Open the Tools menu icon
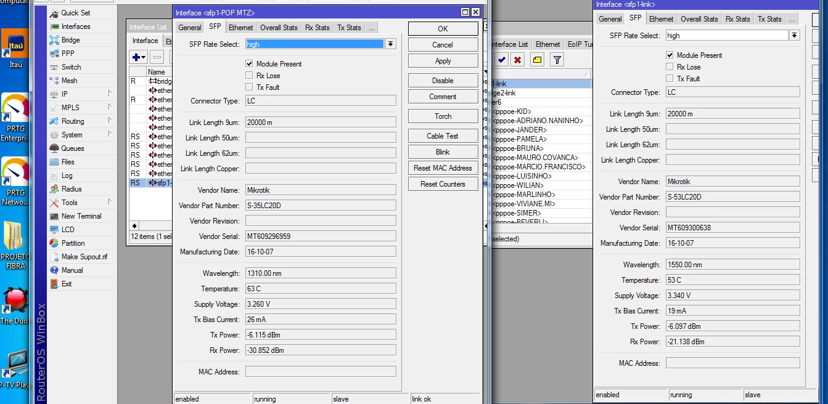 [x=54, y=203]
